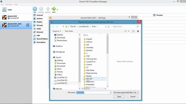Select Network in the file dialog navigation pane
This screenshot has height=104, width=186.
click(59, 89)
